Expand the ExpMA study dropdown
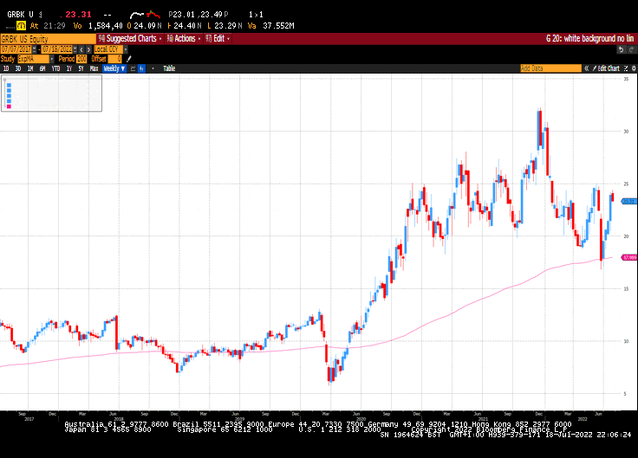 tap(52, 59)
